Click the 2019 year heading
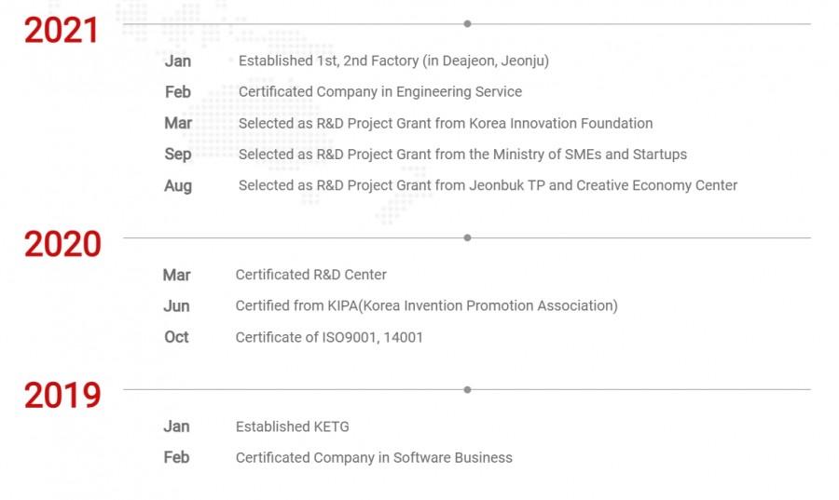Image resolution: width=839 pixels, height=500 pixels. click(62, 396)
